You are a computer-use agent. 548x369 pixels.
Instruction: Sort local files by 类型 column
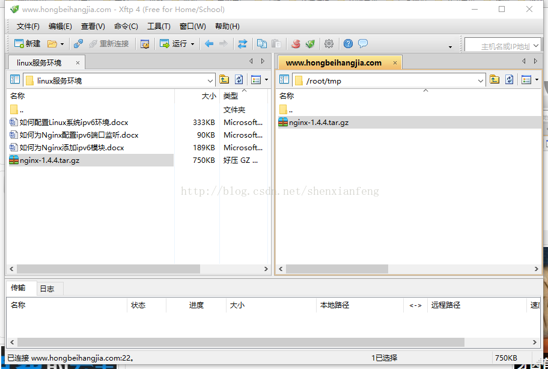coord(244,96)
